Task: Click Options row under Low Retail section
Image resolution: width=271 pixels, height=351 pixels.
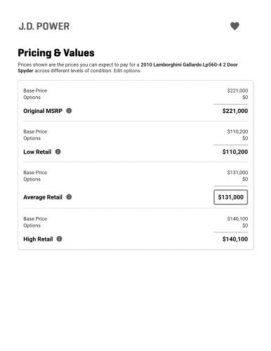Action: (x=135, y=138)
